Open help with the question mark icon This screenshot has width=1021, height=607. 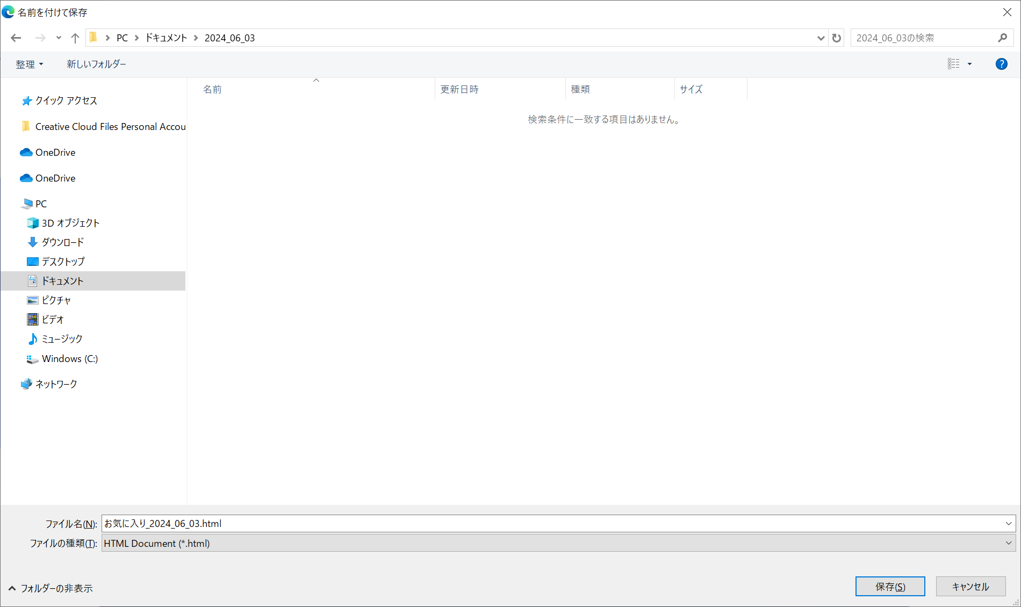(x=1001, y=64)
